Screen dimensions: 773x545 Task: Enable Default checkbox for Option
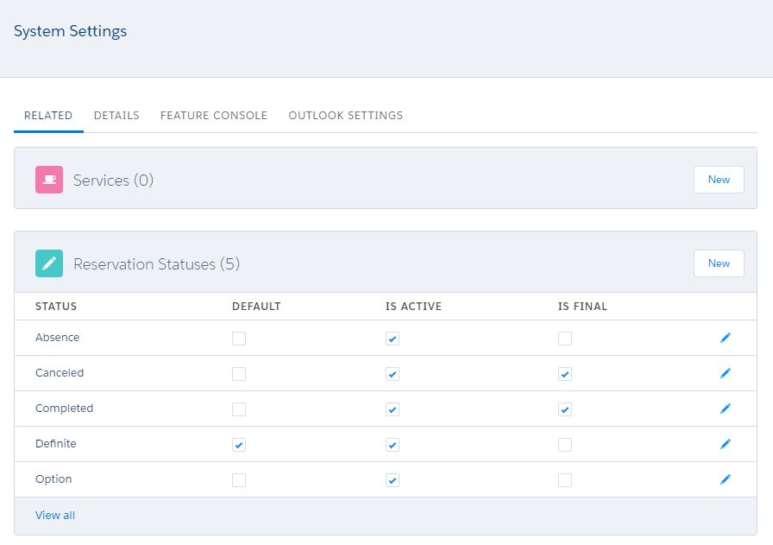click(x=239, y=480)
